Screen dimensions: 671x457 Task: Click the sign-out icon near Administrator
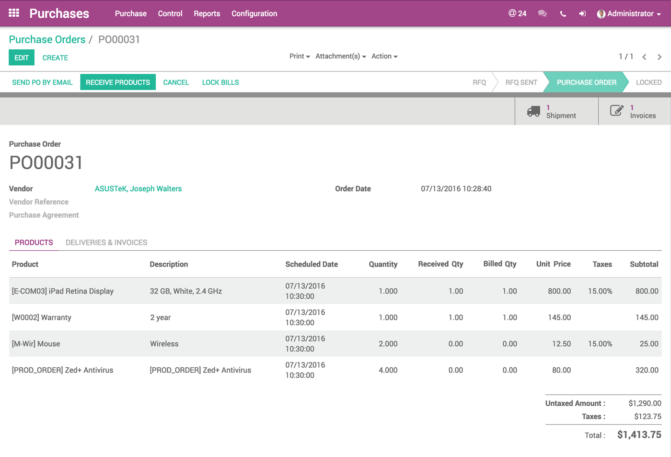tap(582, 13)
